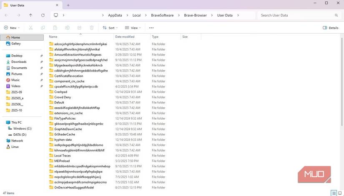
Task: Sort by Type column header
Action: tap(166, 37)
